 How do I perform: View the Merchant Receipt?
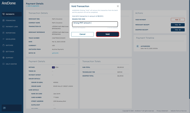(178, 25)
